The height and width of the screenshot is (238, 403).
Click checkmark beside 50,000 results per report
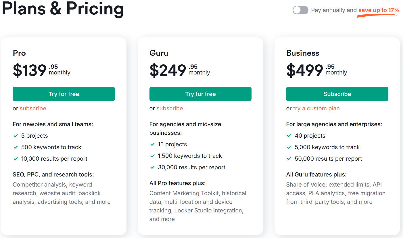pos(289,159)
